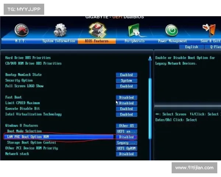
Task: Open the M.I.T. tab
Action: pyautogui.click(x=20, y=41)
